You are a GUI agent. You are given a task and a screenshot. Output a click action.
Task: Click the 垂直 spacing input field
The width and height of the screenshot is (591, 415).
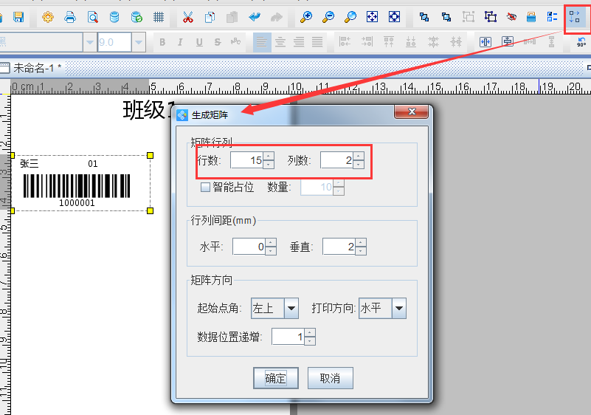click(339, 247)
